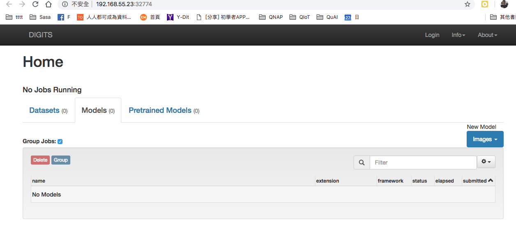Bookmark this page with the star icon
The image size is (516, 238).
pos(467,4)
